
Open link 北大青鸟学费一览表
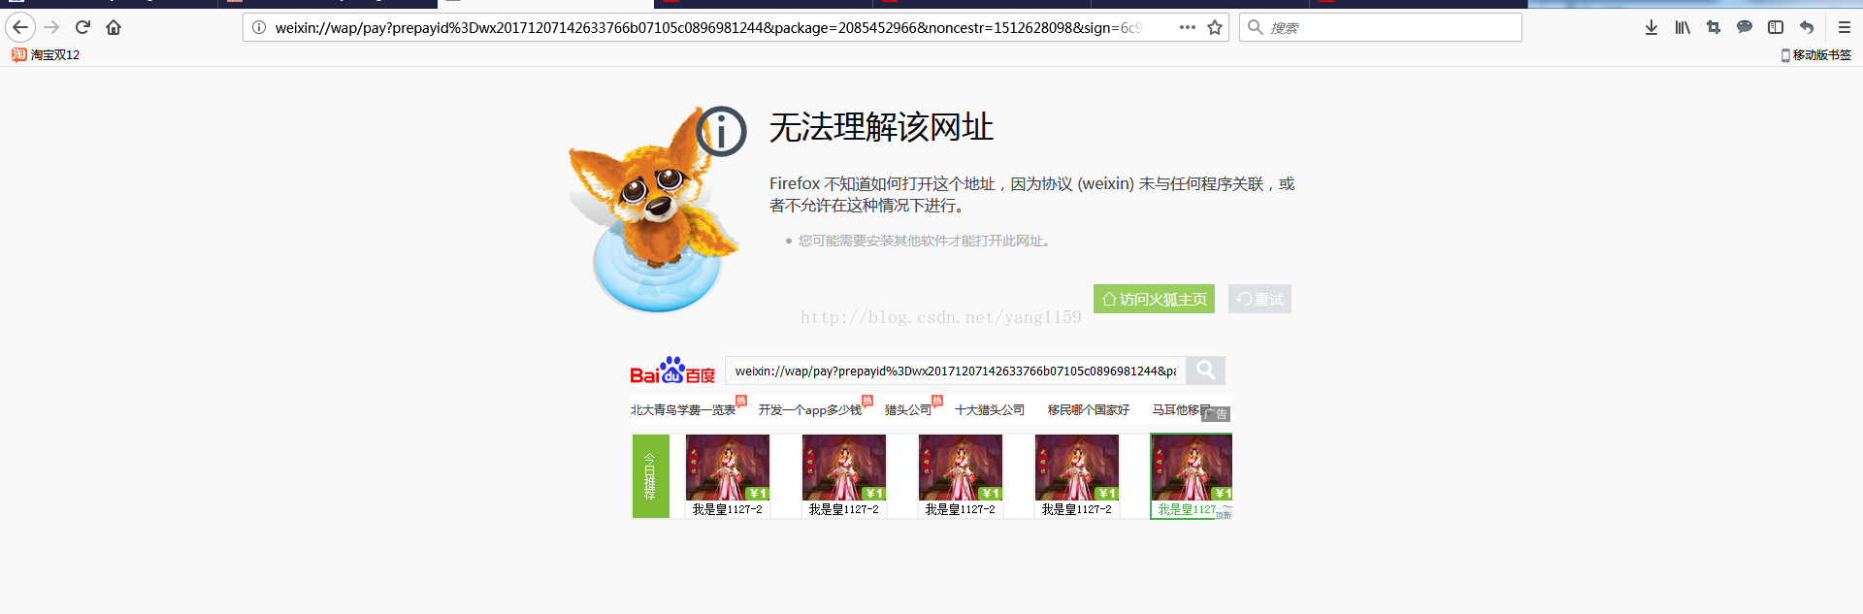pos(683,410)
